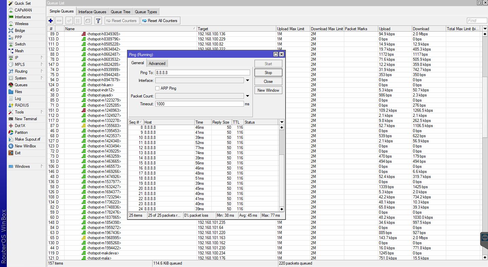The height and width of the screenshot is (267, 488).
Task: Sort by Download column header
Action: [x=429, y=29]
